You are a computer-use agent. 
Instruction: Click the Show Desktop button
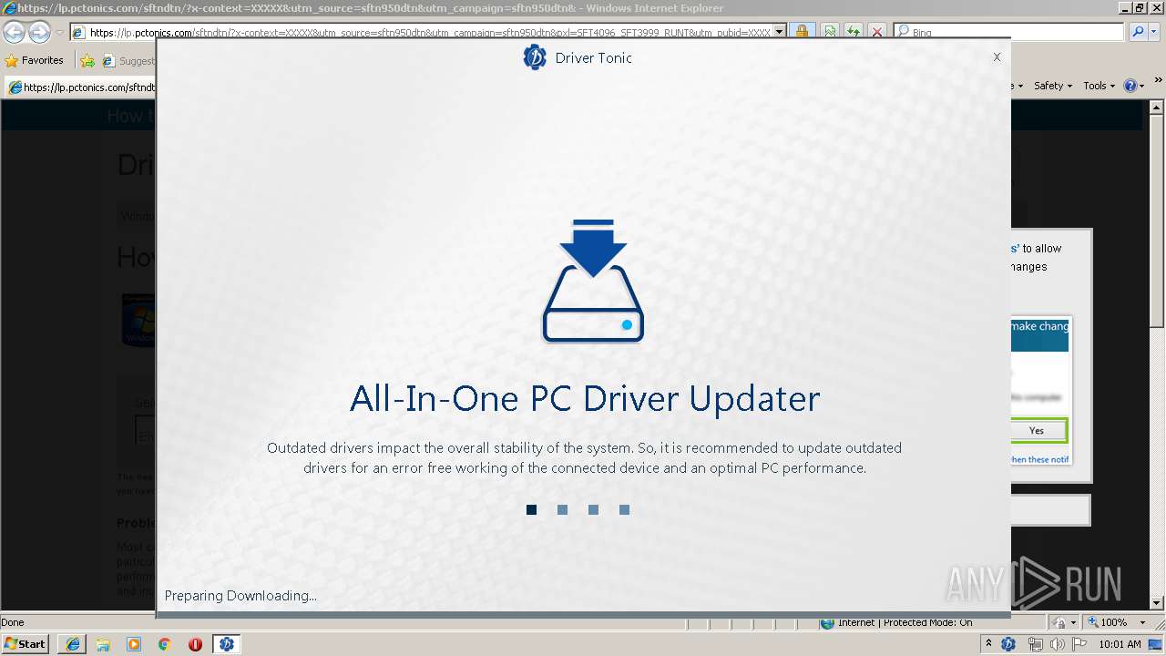(x=1156, y=644)
